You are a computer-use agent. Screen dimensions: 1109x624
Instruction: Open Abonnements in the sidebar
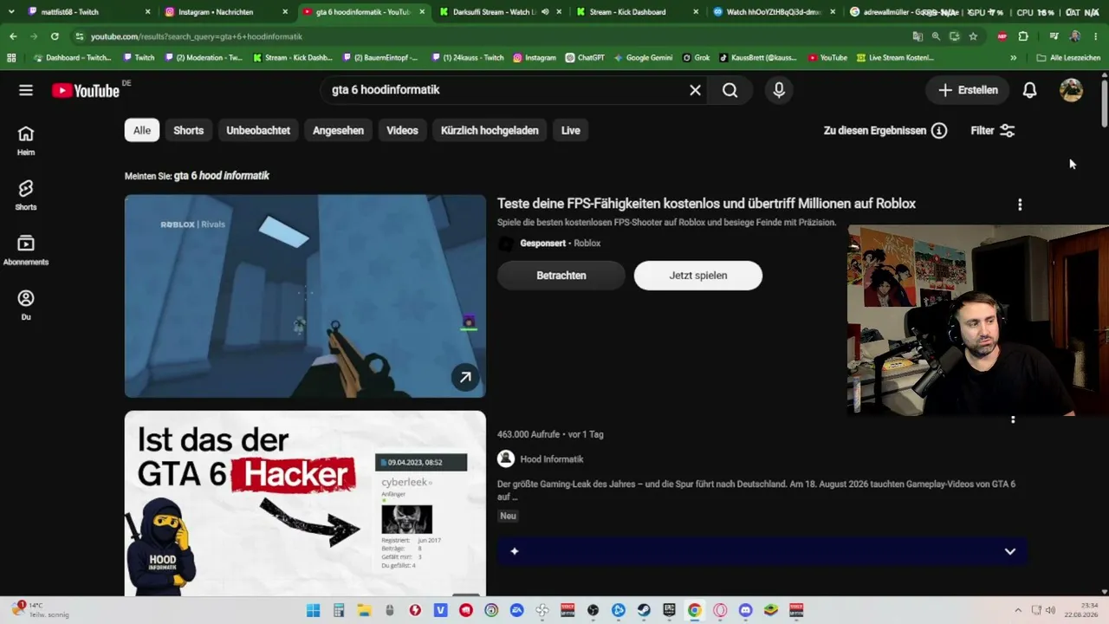tap(26, 250)
